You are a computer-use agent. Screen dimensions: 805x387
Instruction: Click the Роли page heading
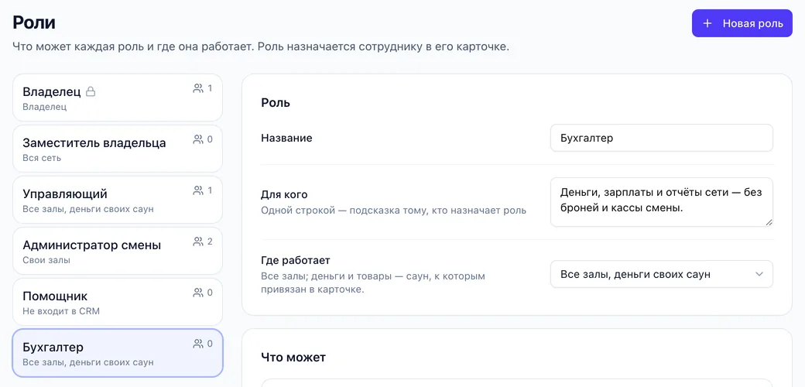click(x=34, y=22)
